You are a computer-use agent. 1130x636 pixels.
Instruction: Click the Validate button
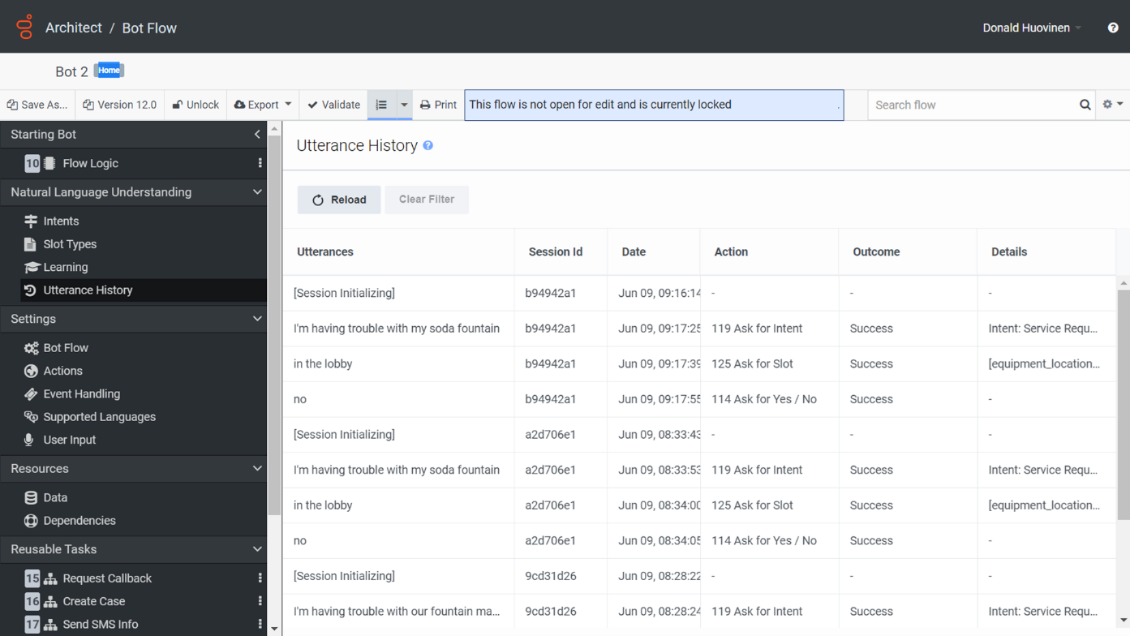333,105
